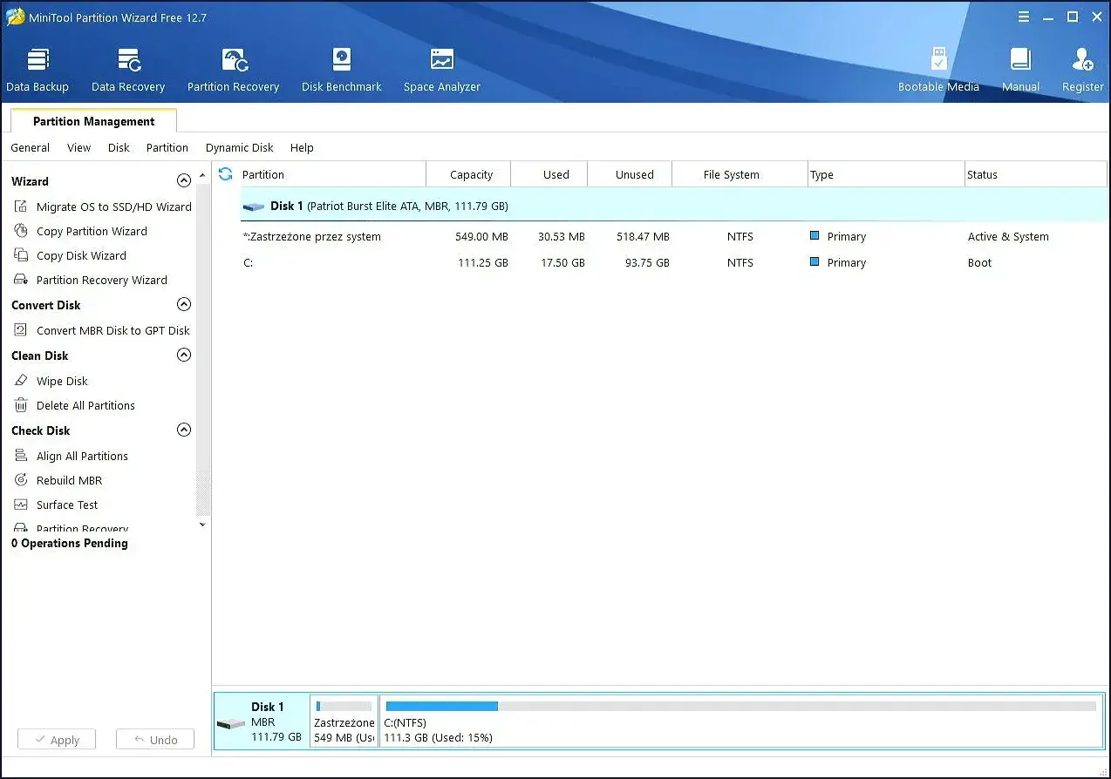Click the Surface Test icon
The height and width of the screenshot is (779, 1111).
coord(21,505)
